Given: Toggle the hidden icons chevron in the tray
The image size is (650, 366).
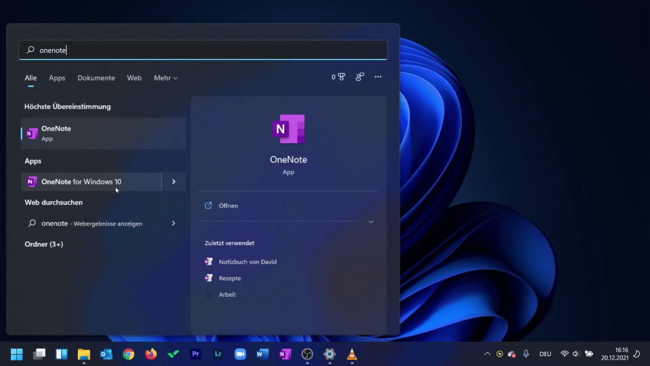Looking at the screenshot, I should [487, 354].
